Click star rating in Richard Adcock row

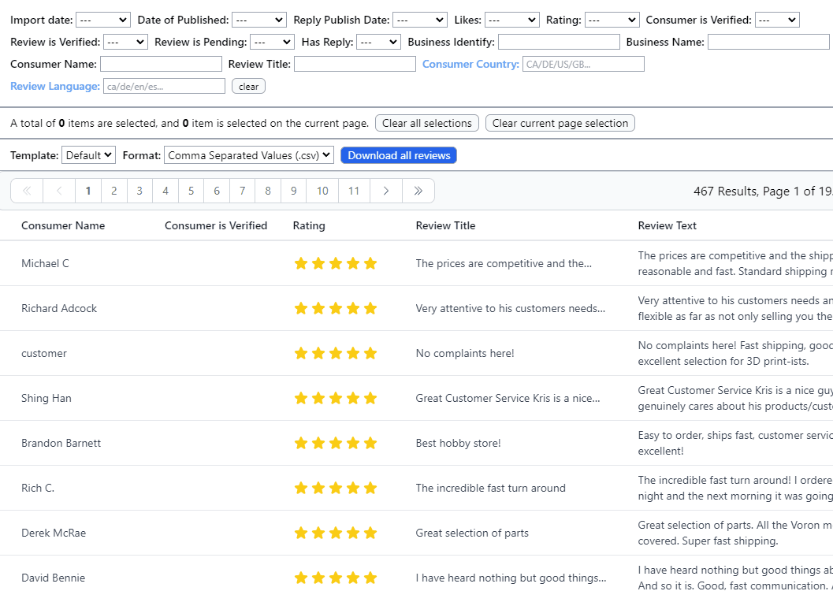(x=335, y=309)
